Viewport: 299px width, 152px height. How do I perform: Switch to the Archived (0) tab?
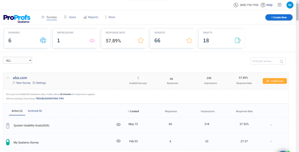click(x=35, y=111)
